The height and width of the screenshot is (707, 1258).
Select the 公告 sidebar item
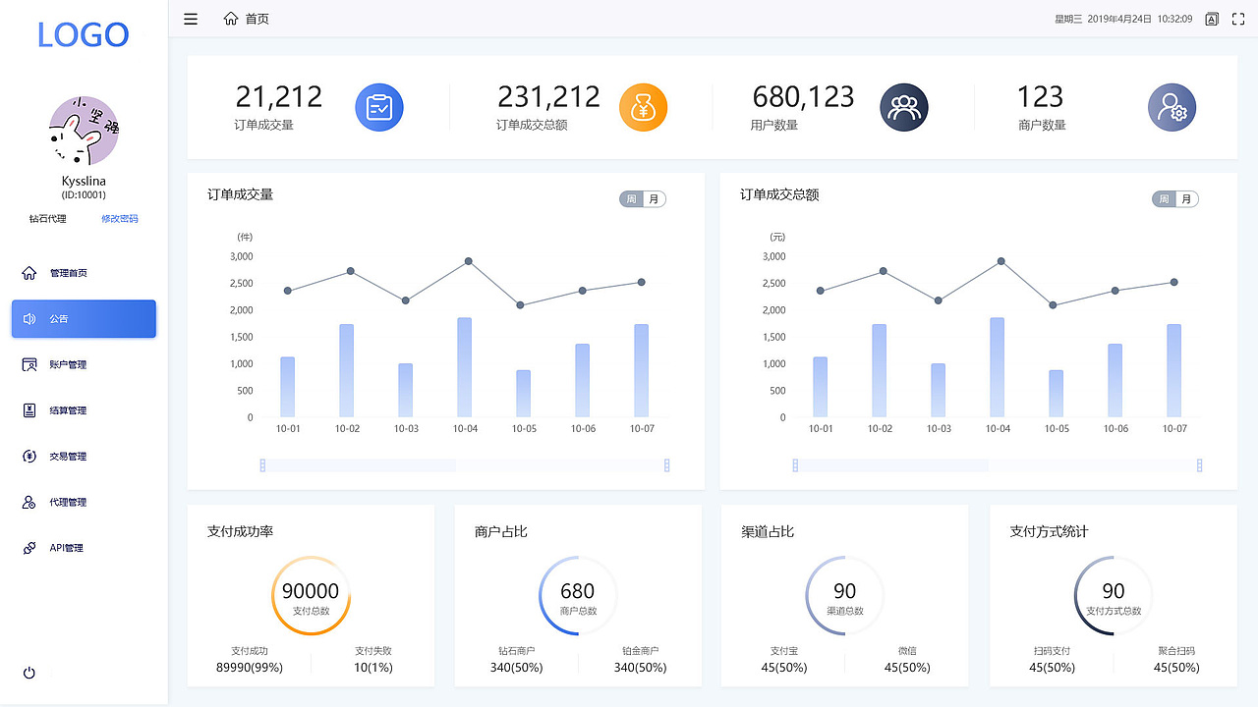point(84,319)
